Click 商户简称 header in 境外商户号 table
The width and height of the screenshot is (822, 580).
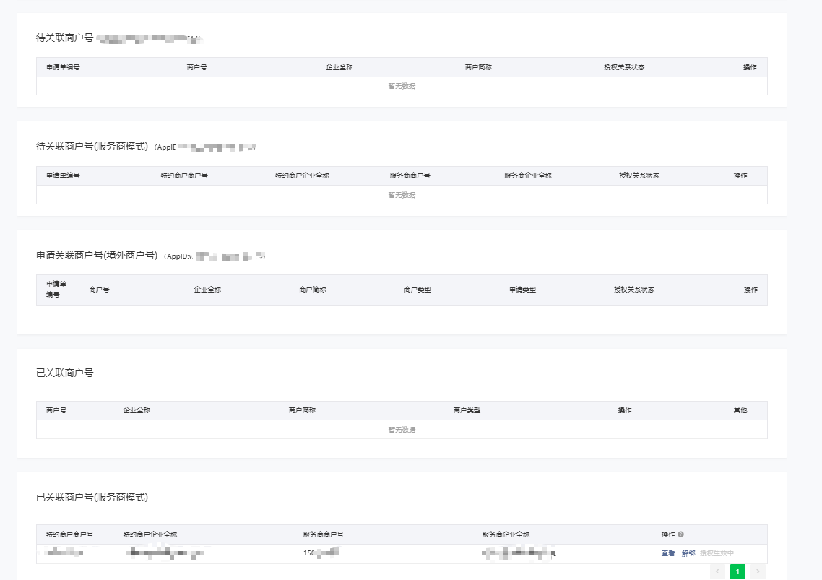coord(313,290)
